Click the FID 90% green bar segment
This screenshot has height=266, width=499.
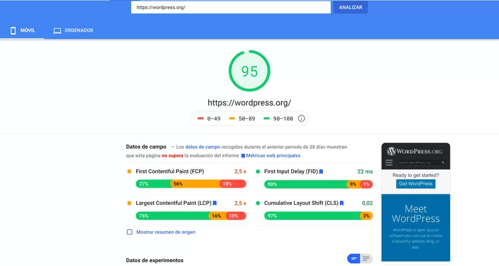pos(306,184)
